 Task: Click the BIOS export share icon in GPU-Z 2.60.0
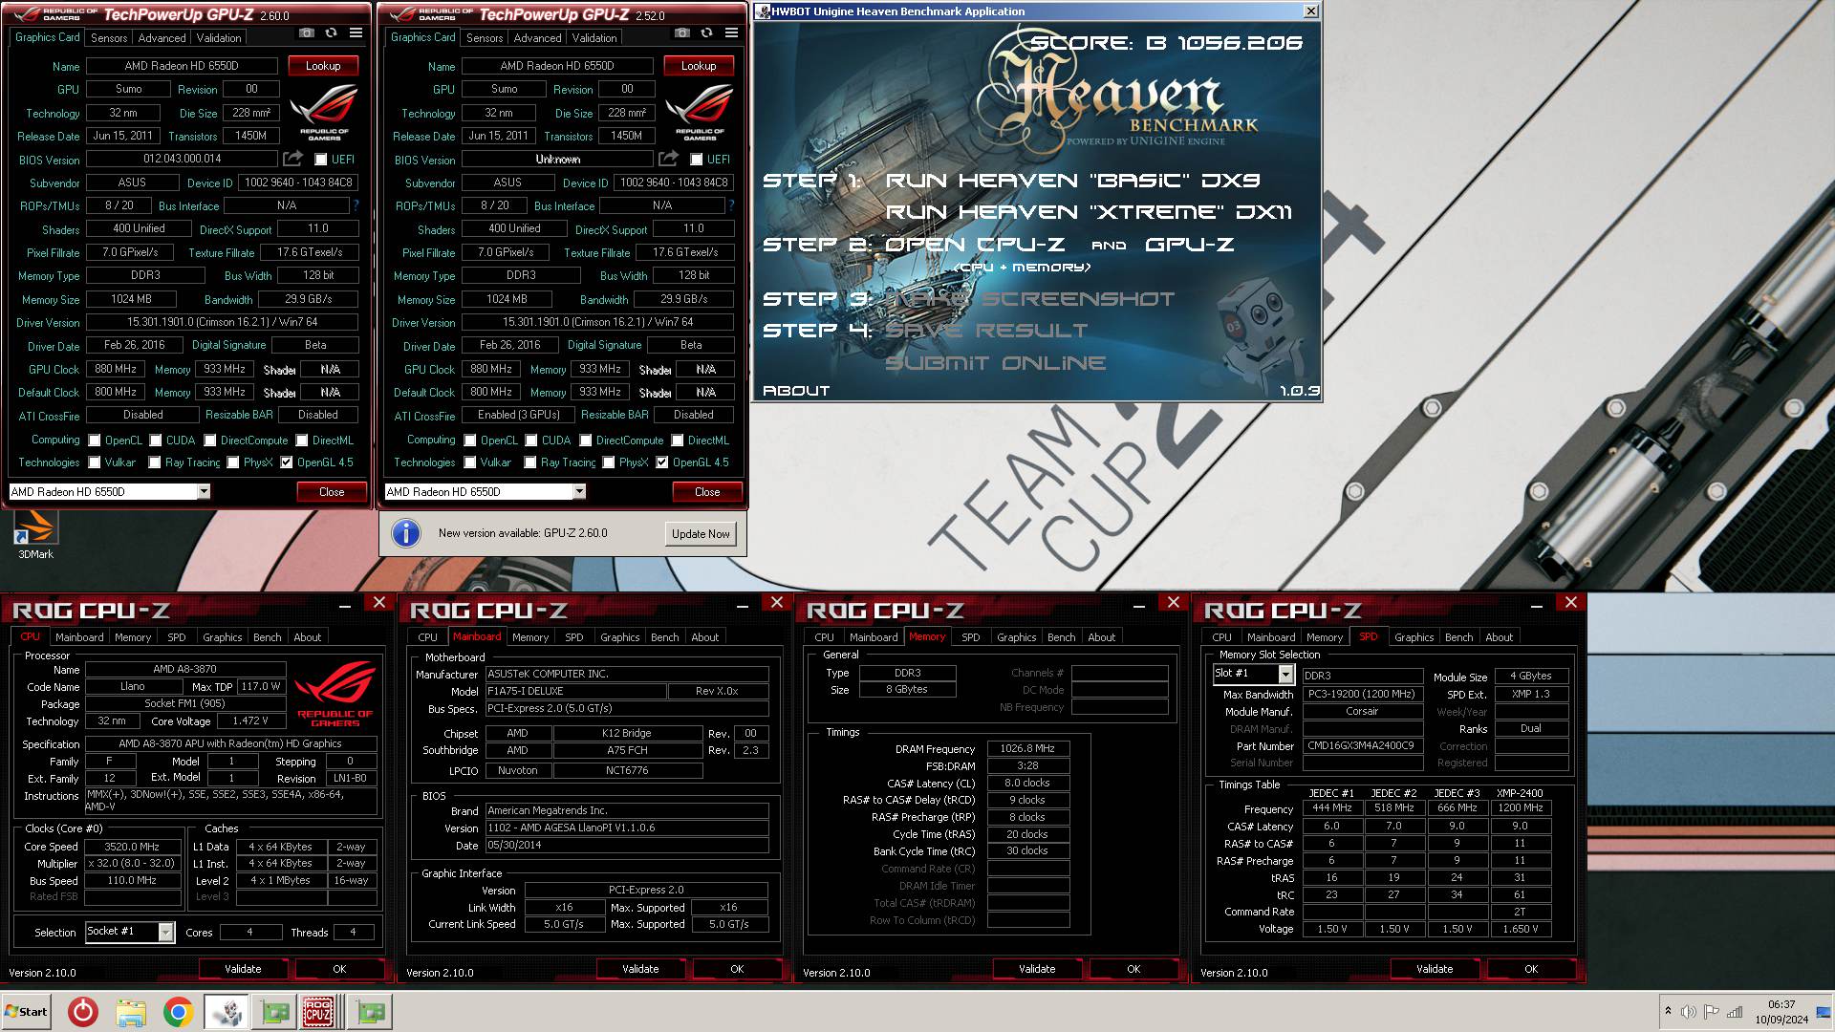pyautogui.click(x=293, y=159)
